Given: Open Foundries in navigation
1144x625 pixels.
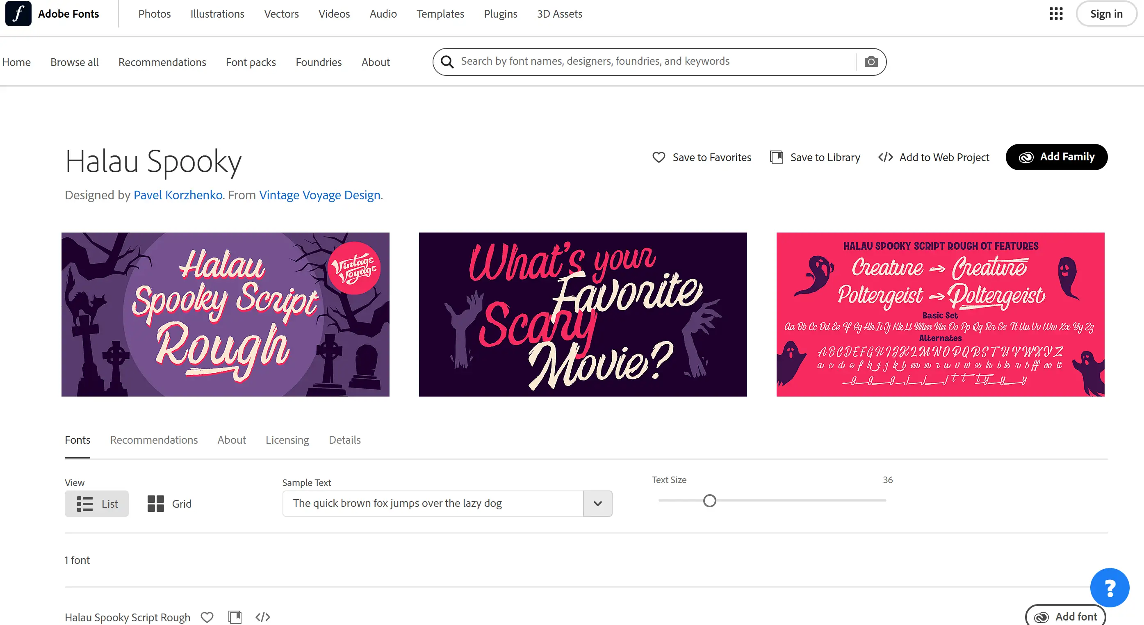Looking at the screenshot, I should click(319, 62).
